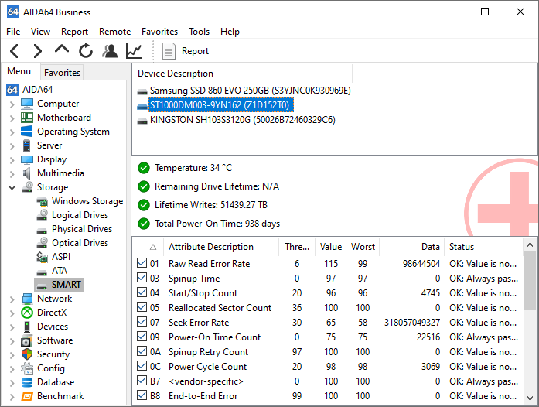539x407 pixels.
Task: Go up one level with the up arrow
Action: (x=62, y=50)
